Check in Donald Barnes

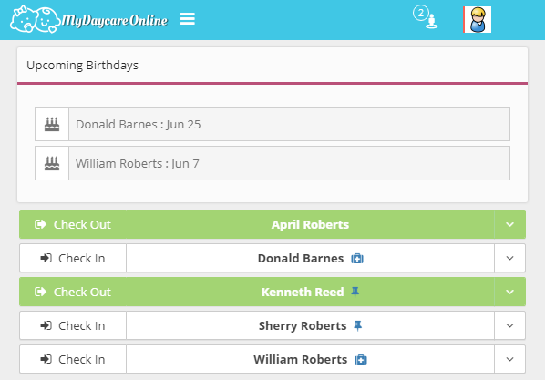pos(73,258)
